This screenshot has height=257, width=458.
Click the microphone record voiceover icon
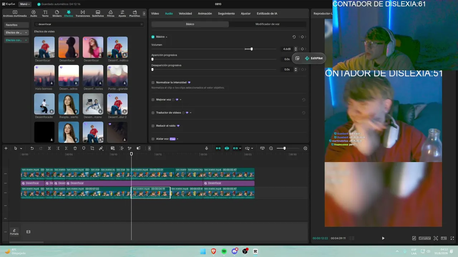(206, 148)
